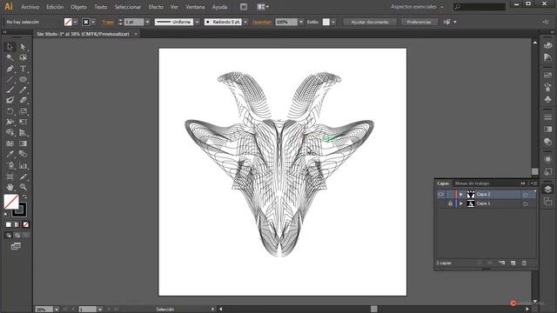Expand Capa 2 layer contents
Screen dimensions: 557x313
click(x=461, y=194)
